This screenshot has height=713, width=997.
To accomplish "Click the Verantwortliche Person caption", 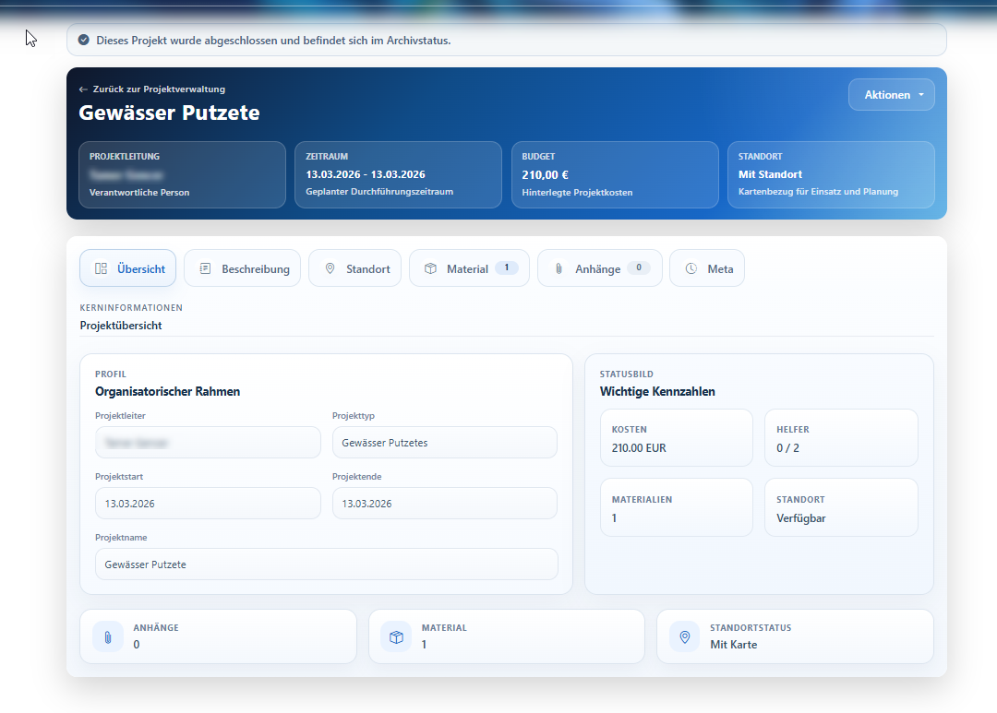I will 139,193.
